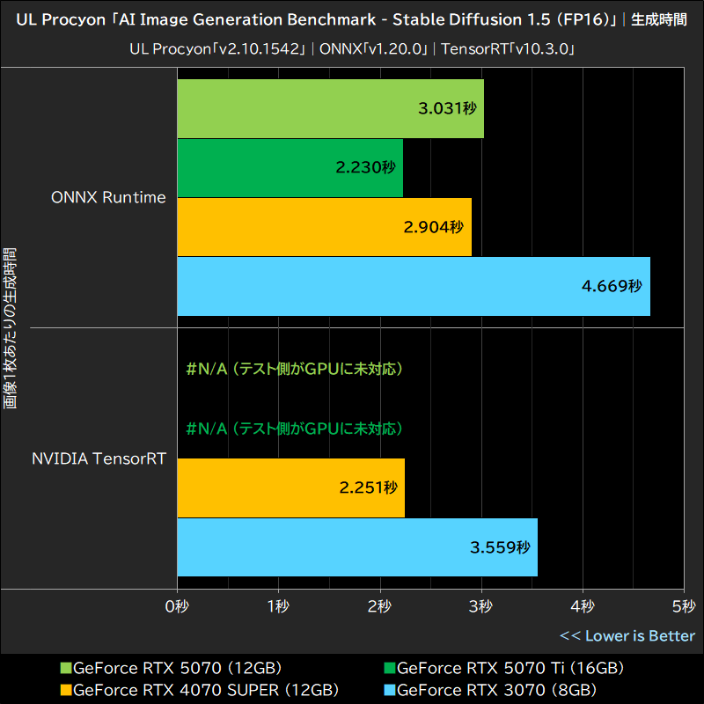Screen dimensions: 704x704
Task: Click the 4.669秒 blue ONNX bar
Action: [414, 285]
